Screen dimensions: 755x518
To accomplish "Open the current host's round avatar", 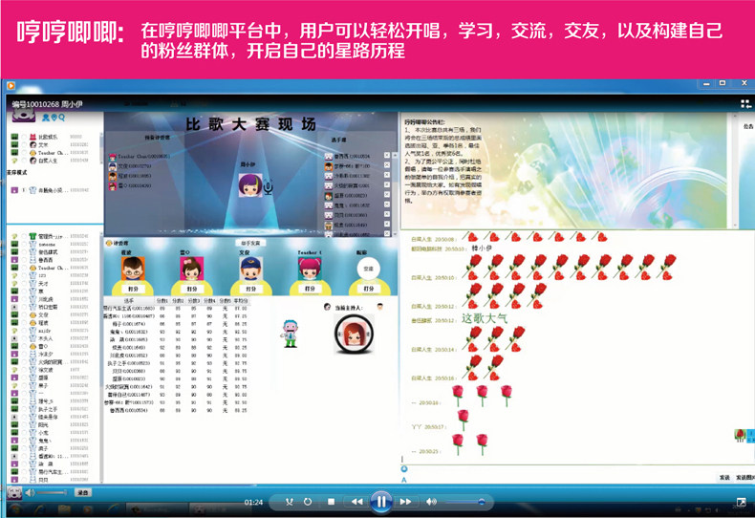I will [x=354, y=334].
